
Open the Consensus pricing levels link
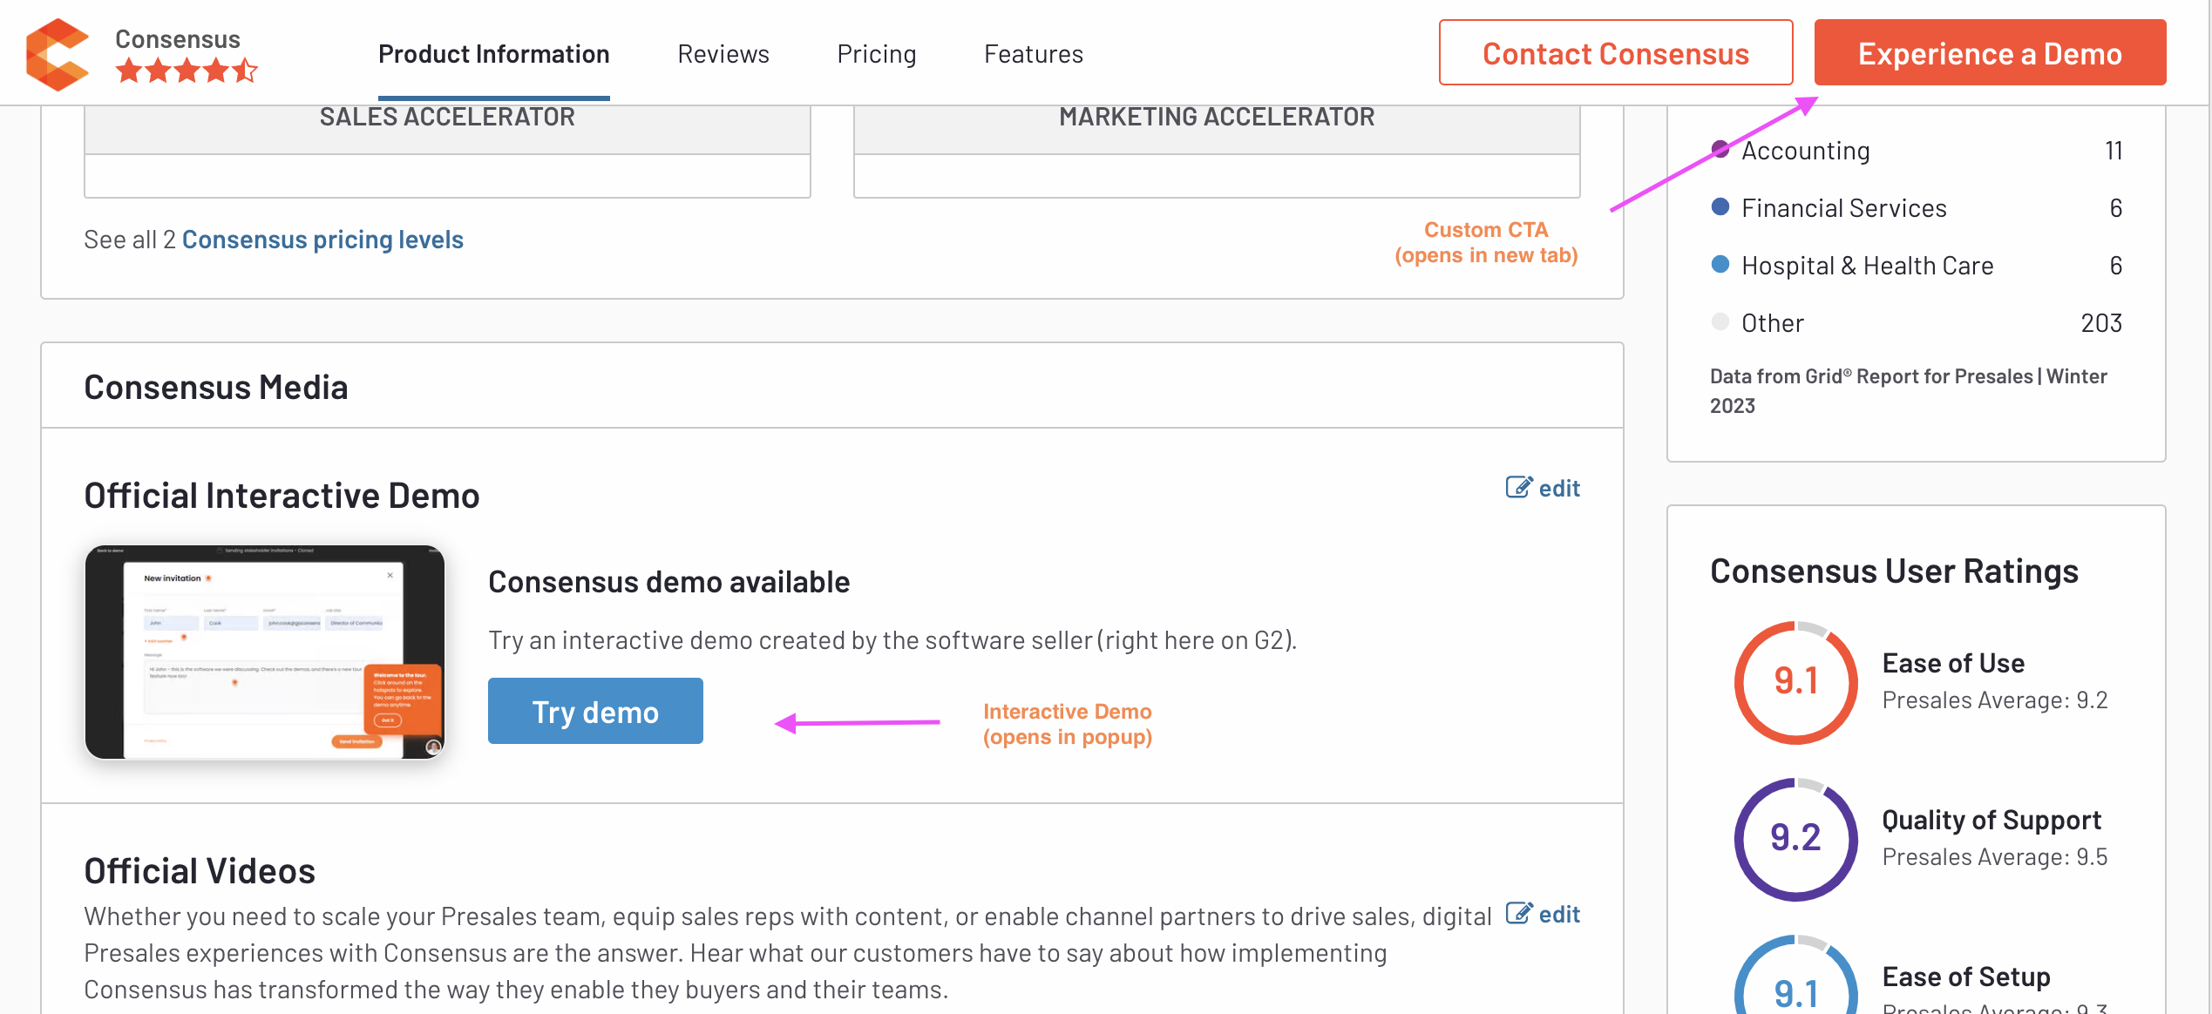coord(322,240)
